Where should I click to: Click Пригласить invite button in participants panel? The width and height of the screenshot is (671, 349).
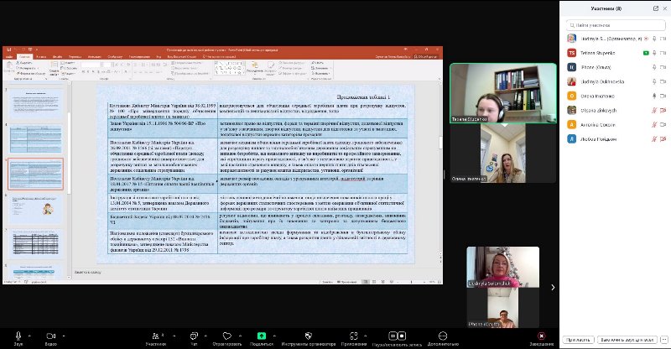click(578, 340)
